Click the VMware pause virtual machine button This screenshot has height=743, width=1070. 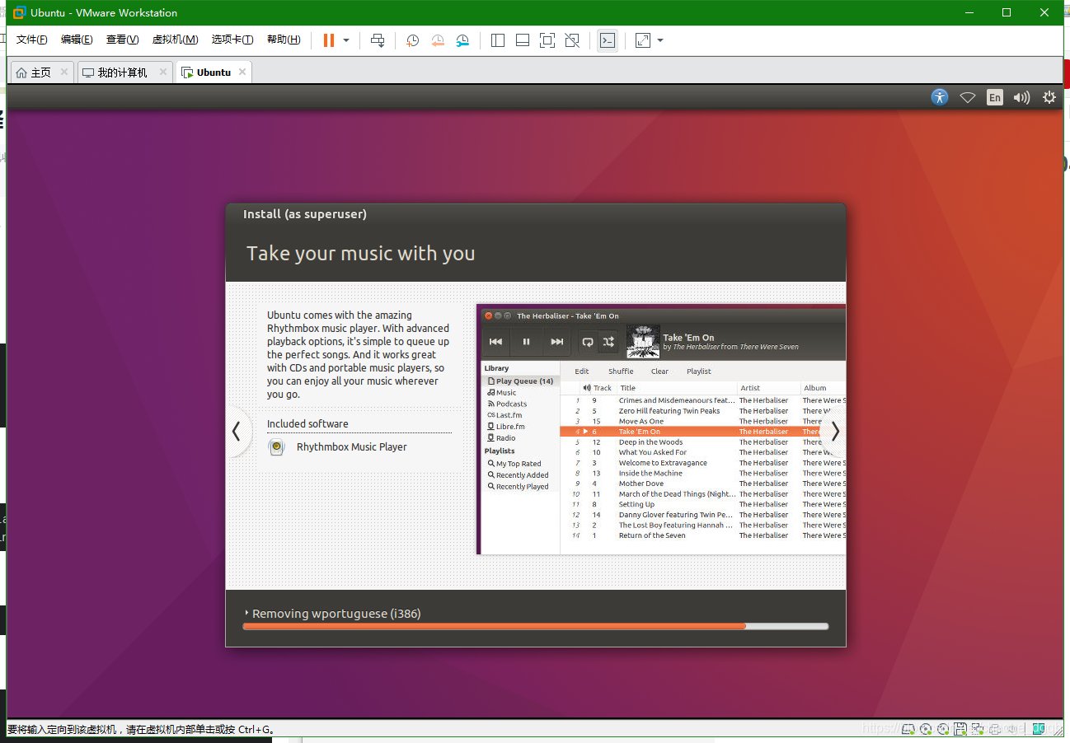[x=329, y=40]
